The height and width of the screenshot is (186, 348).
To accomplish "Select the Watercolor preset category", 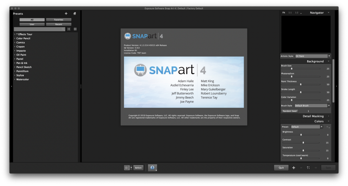I will click(x=22, y=79).
